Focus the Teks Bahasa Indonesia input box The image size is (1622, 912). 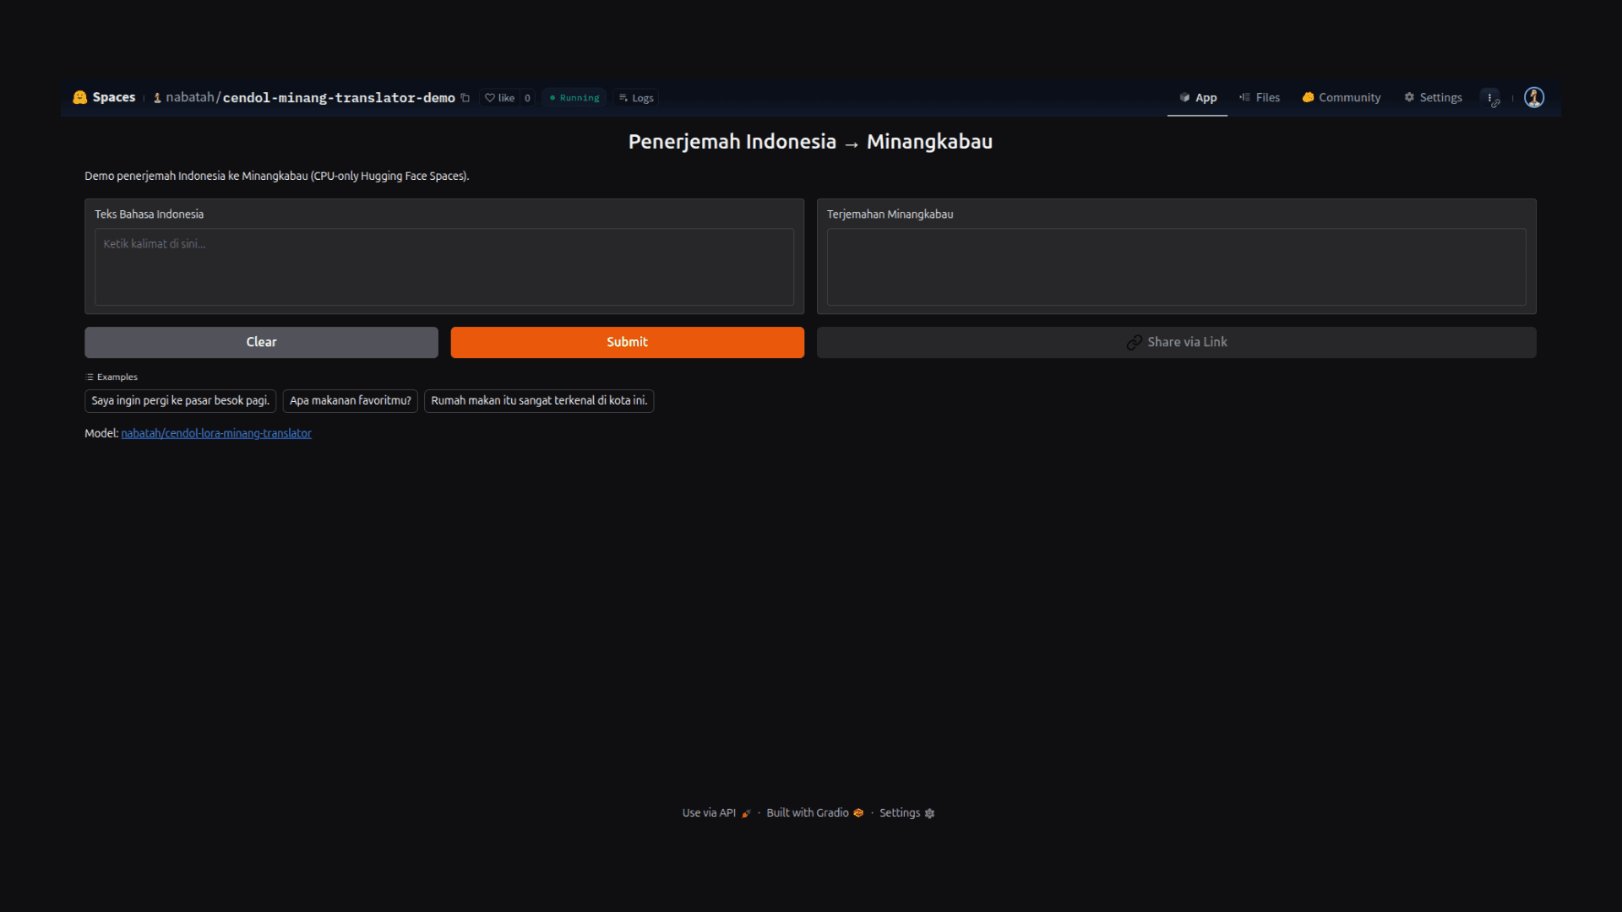(x=444, y=267)
